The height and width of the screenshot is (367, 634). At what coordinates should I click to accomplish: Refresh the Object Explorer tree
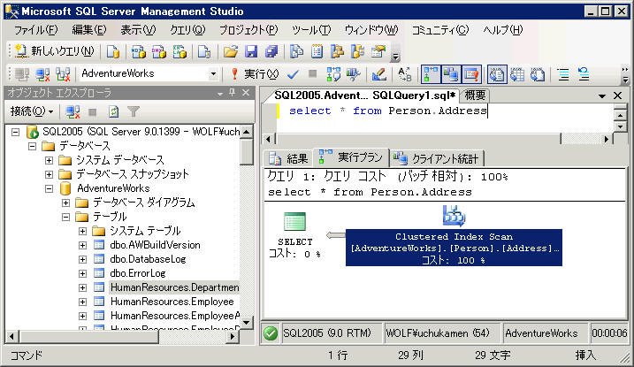pos(113,111)
